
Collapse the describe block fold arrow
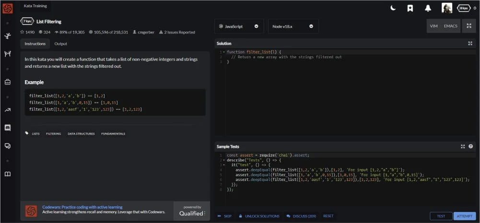click(224, 160)
